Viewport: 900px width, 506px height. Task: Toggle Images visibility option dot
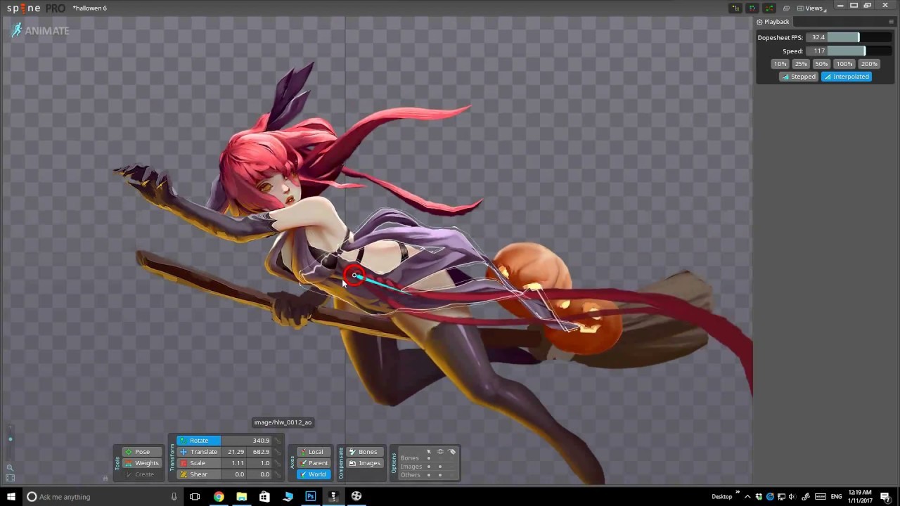click(x=440, y=467)
